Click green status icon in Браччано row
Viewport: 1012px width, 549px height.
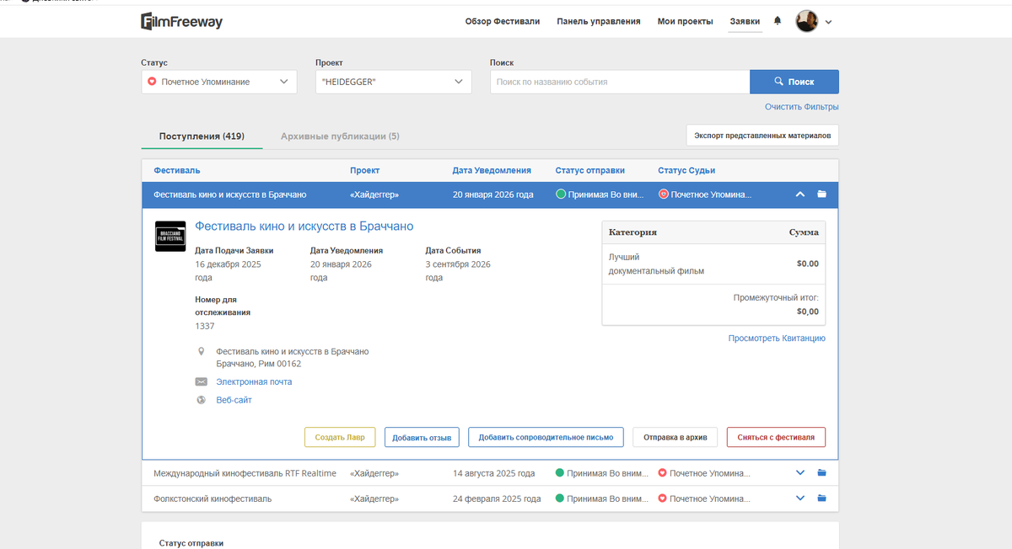(561, 195)
